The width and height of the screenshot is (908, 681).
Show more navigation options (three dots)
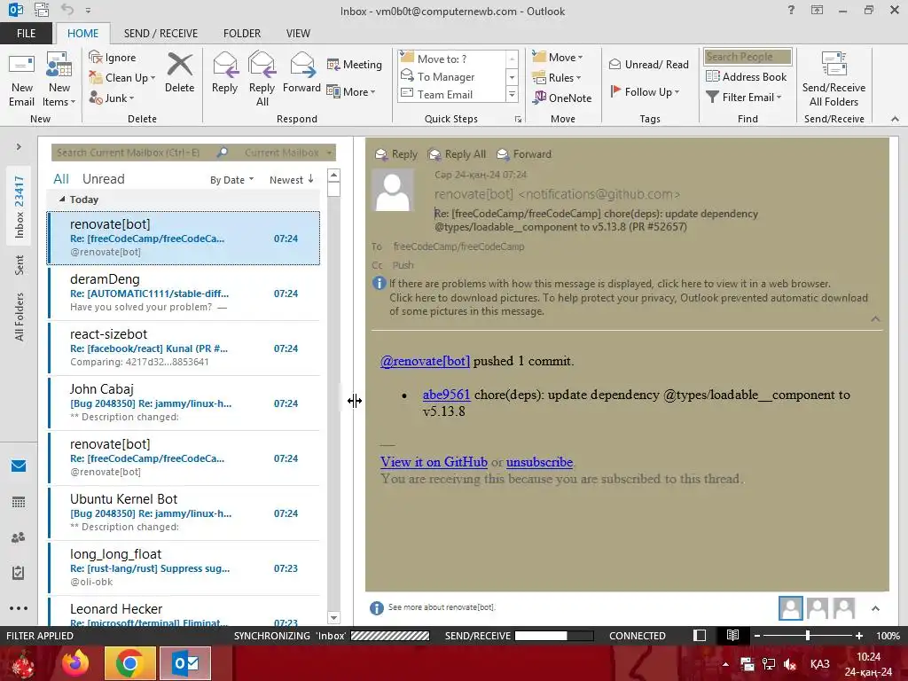[x=19, y=608]
